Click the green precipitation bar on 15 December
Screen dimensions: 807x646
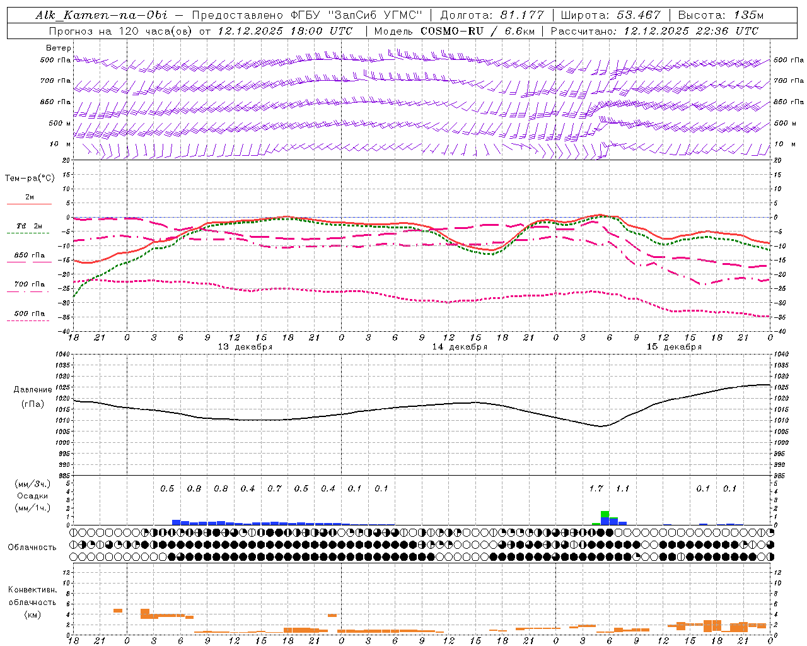(605, 514)
